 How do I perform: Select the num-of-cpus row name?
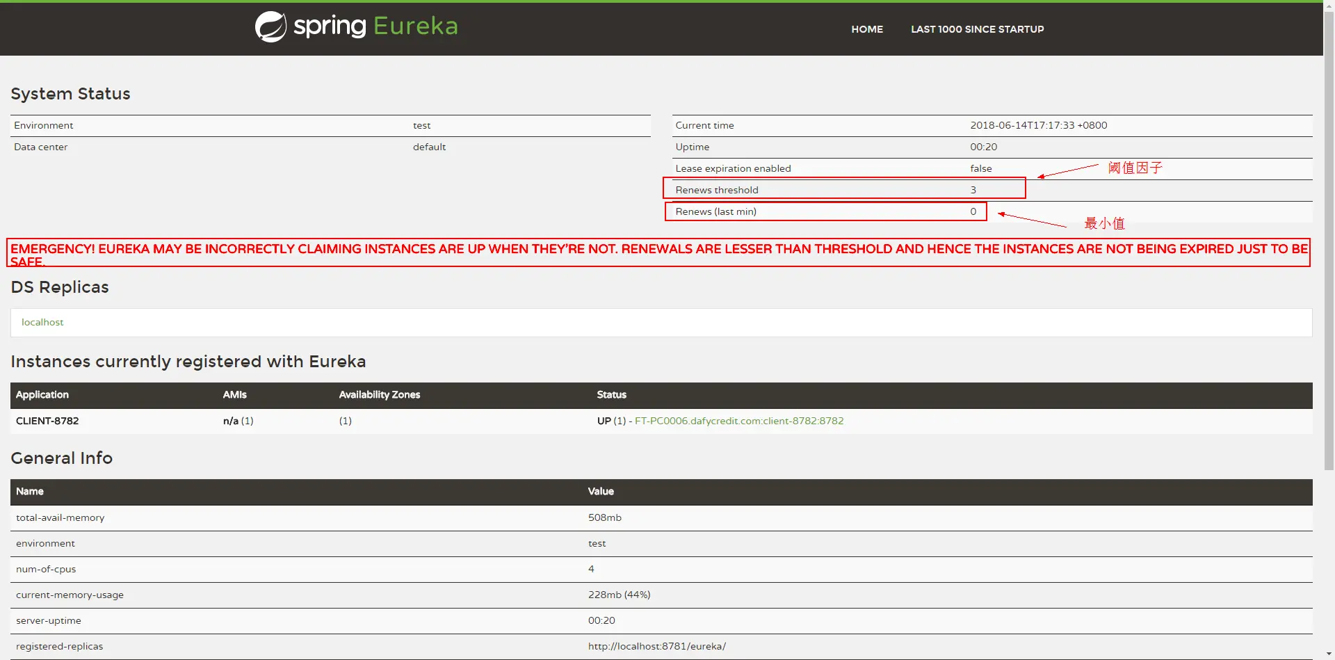46,569
